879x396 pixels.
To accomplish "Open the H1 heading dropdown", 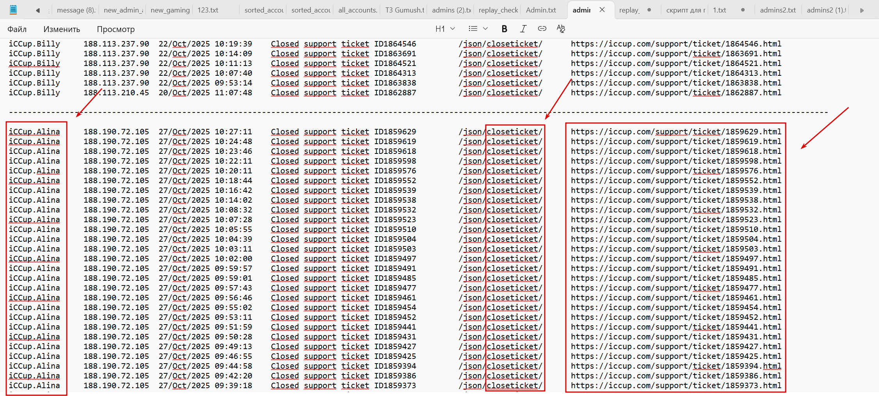I will coord(445,29).
